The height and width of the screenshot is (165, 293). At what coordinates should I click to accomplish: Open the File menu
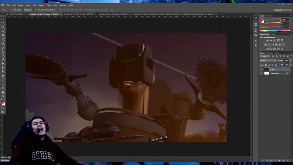9,5
